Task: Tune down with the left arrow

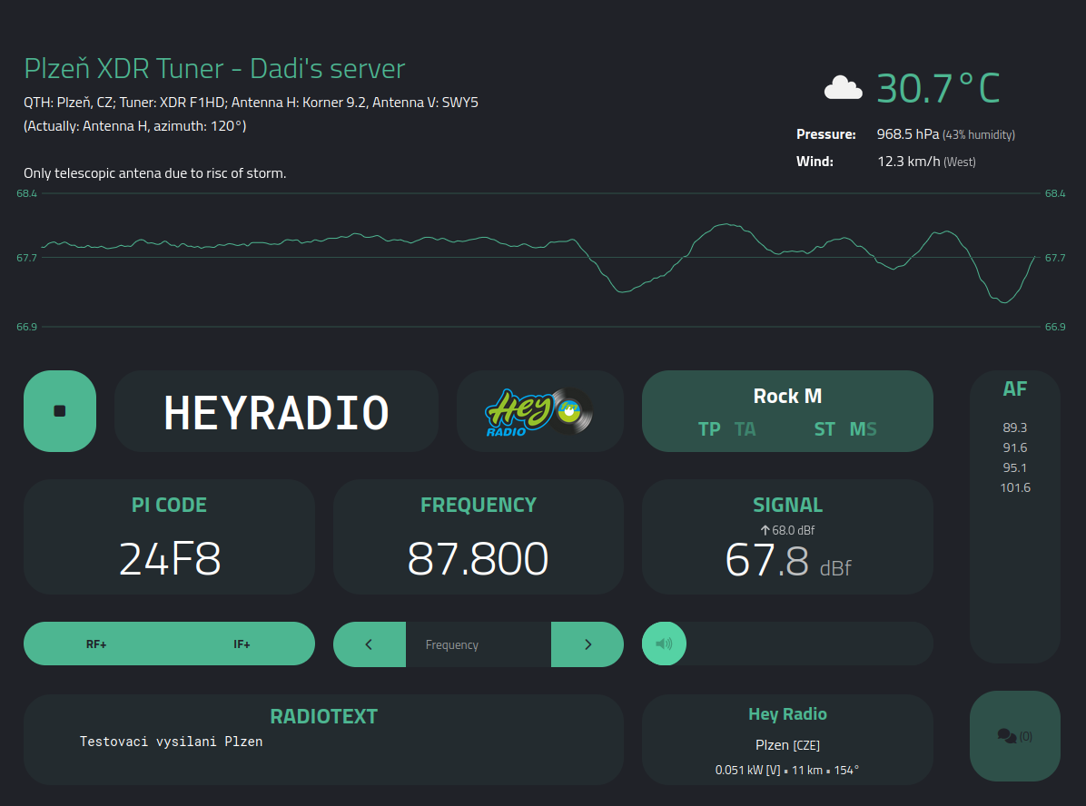Action: click(370, 644)
